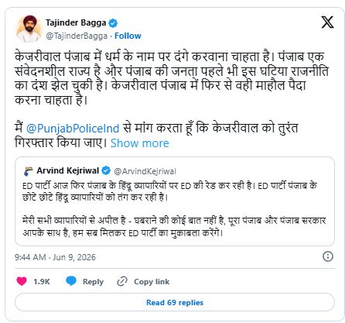This screenshot has height=323, width=345.
Task: Read 69 replies button
Action: (175, 302)
